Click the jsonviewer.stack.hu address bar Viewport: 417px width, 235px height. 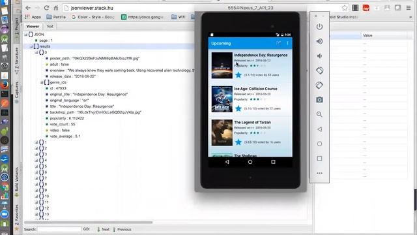tap(201, 8)
